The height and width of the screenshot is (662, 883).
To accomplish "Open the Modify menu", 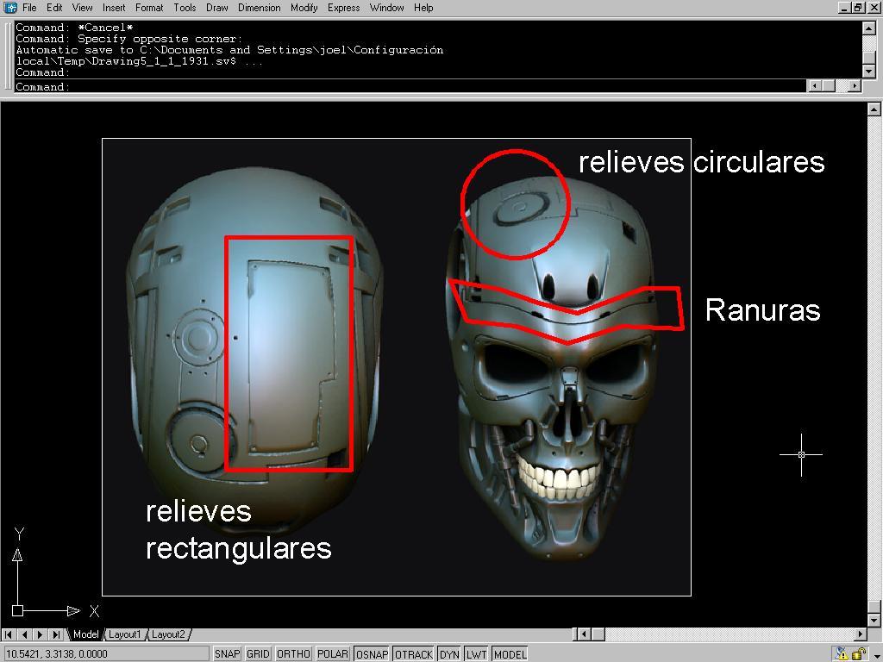I will coord(304,7).
